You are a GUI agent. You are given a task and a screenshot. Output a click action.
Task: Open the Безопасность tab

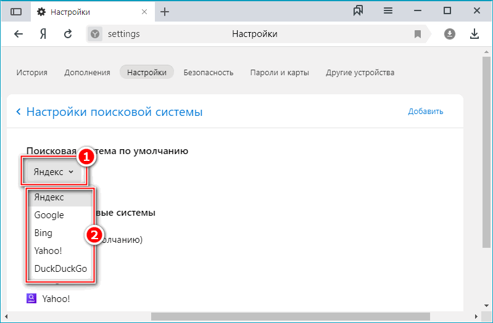pos(209,73)
